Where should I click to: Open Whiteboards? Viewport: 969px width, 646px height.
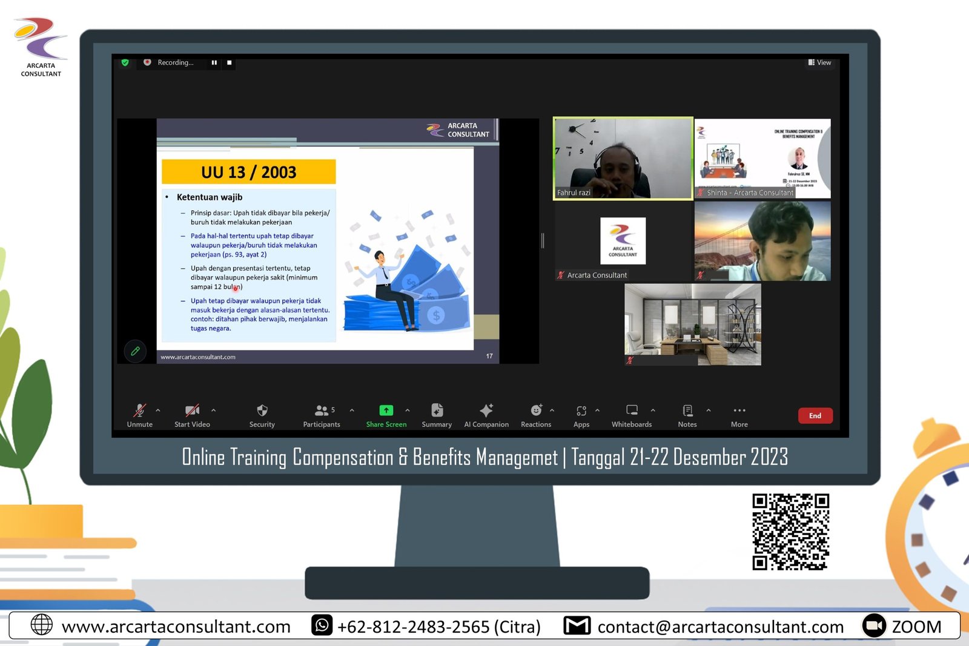coord(632,411)
